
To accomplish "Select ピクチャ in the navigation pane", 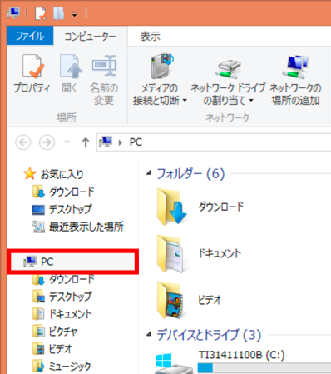I will pyautogui.click(x=55, y=332).
